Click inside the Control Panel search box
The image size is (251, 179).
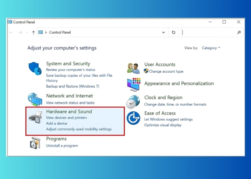[208, 32]
